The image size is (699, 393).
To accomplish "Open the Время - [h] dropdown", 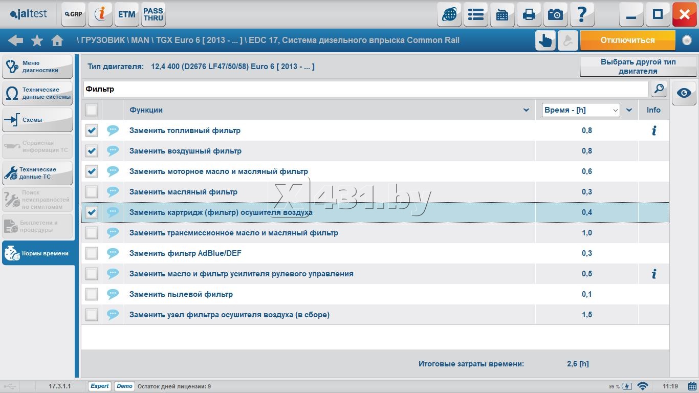I will point(581,110).
